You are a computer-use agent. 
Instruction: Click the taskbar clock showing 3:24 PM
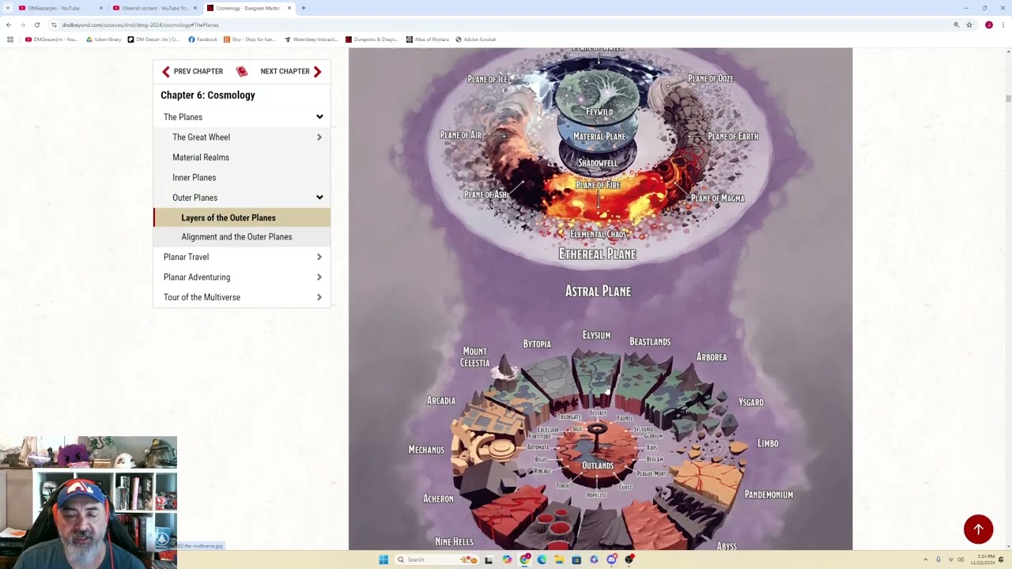(983, 560)
